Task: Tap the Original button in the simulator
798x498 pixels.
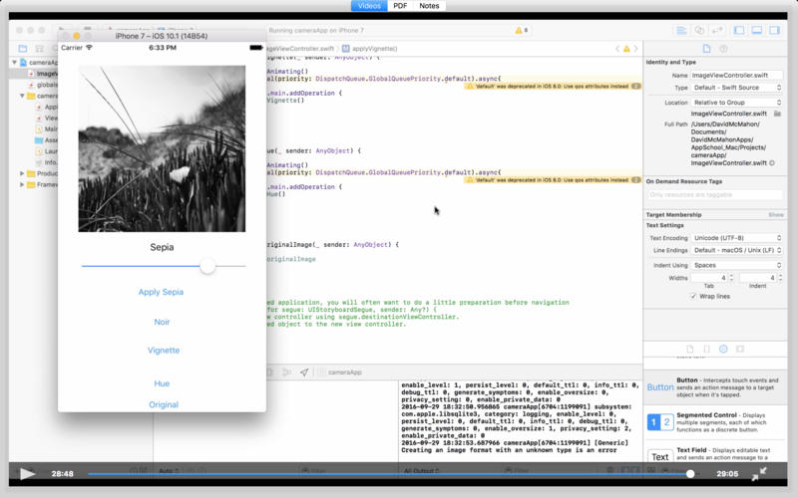Action: point(164,404)
